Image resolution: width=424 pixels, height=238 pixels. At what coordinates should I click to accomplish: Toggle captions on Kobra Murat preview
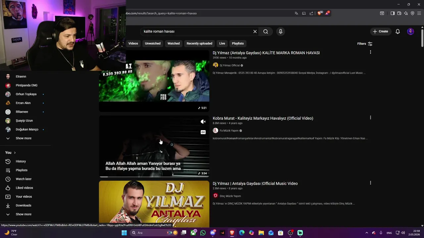click(203, 132)
